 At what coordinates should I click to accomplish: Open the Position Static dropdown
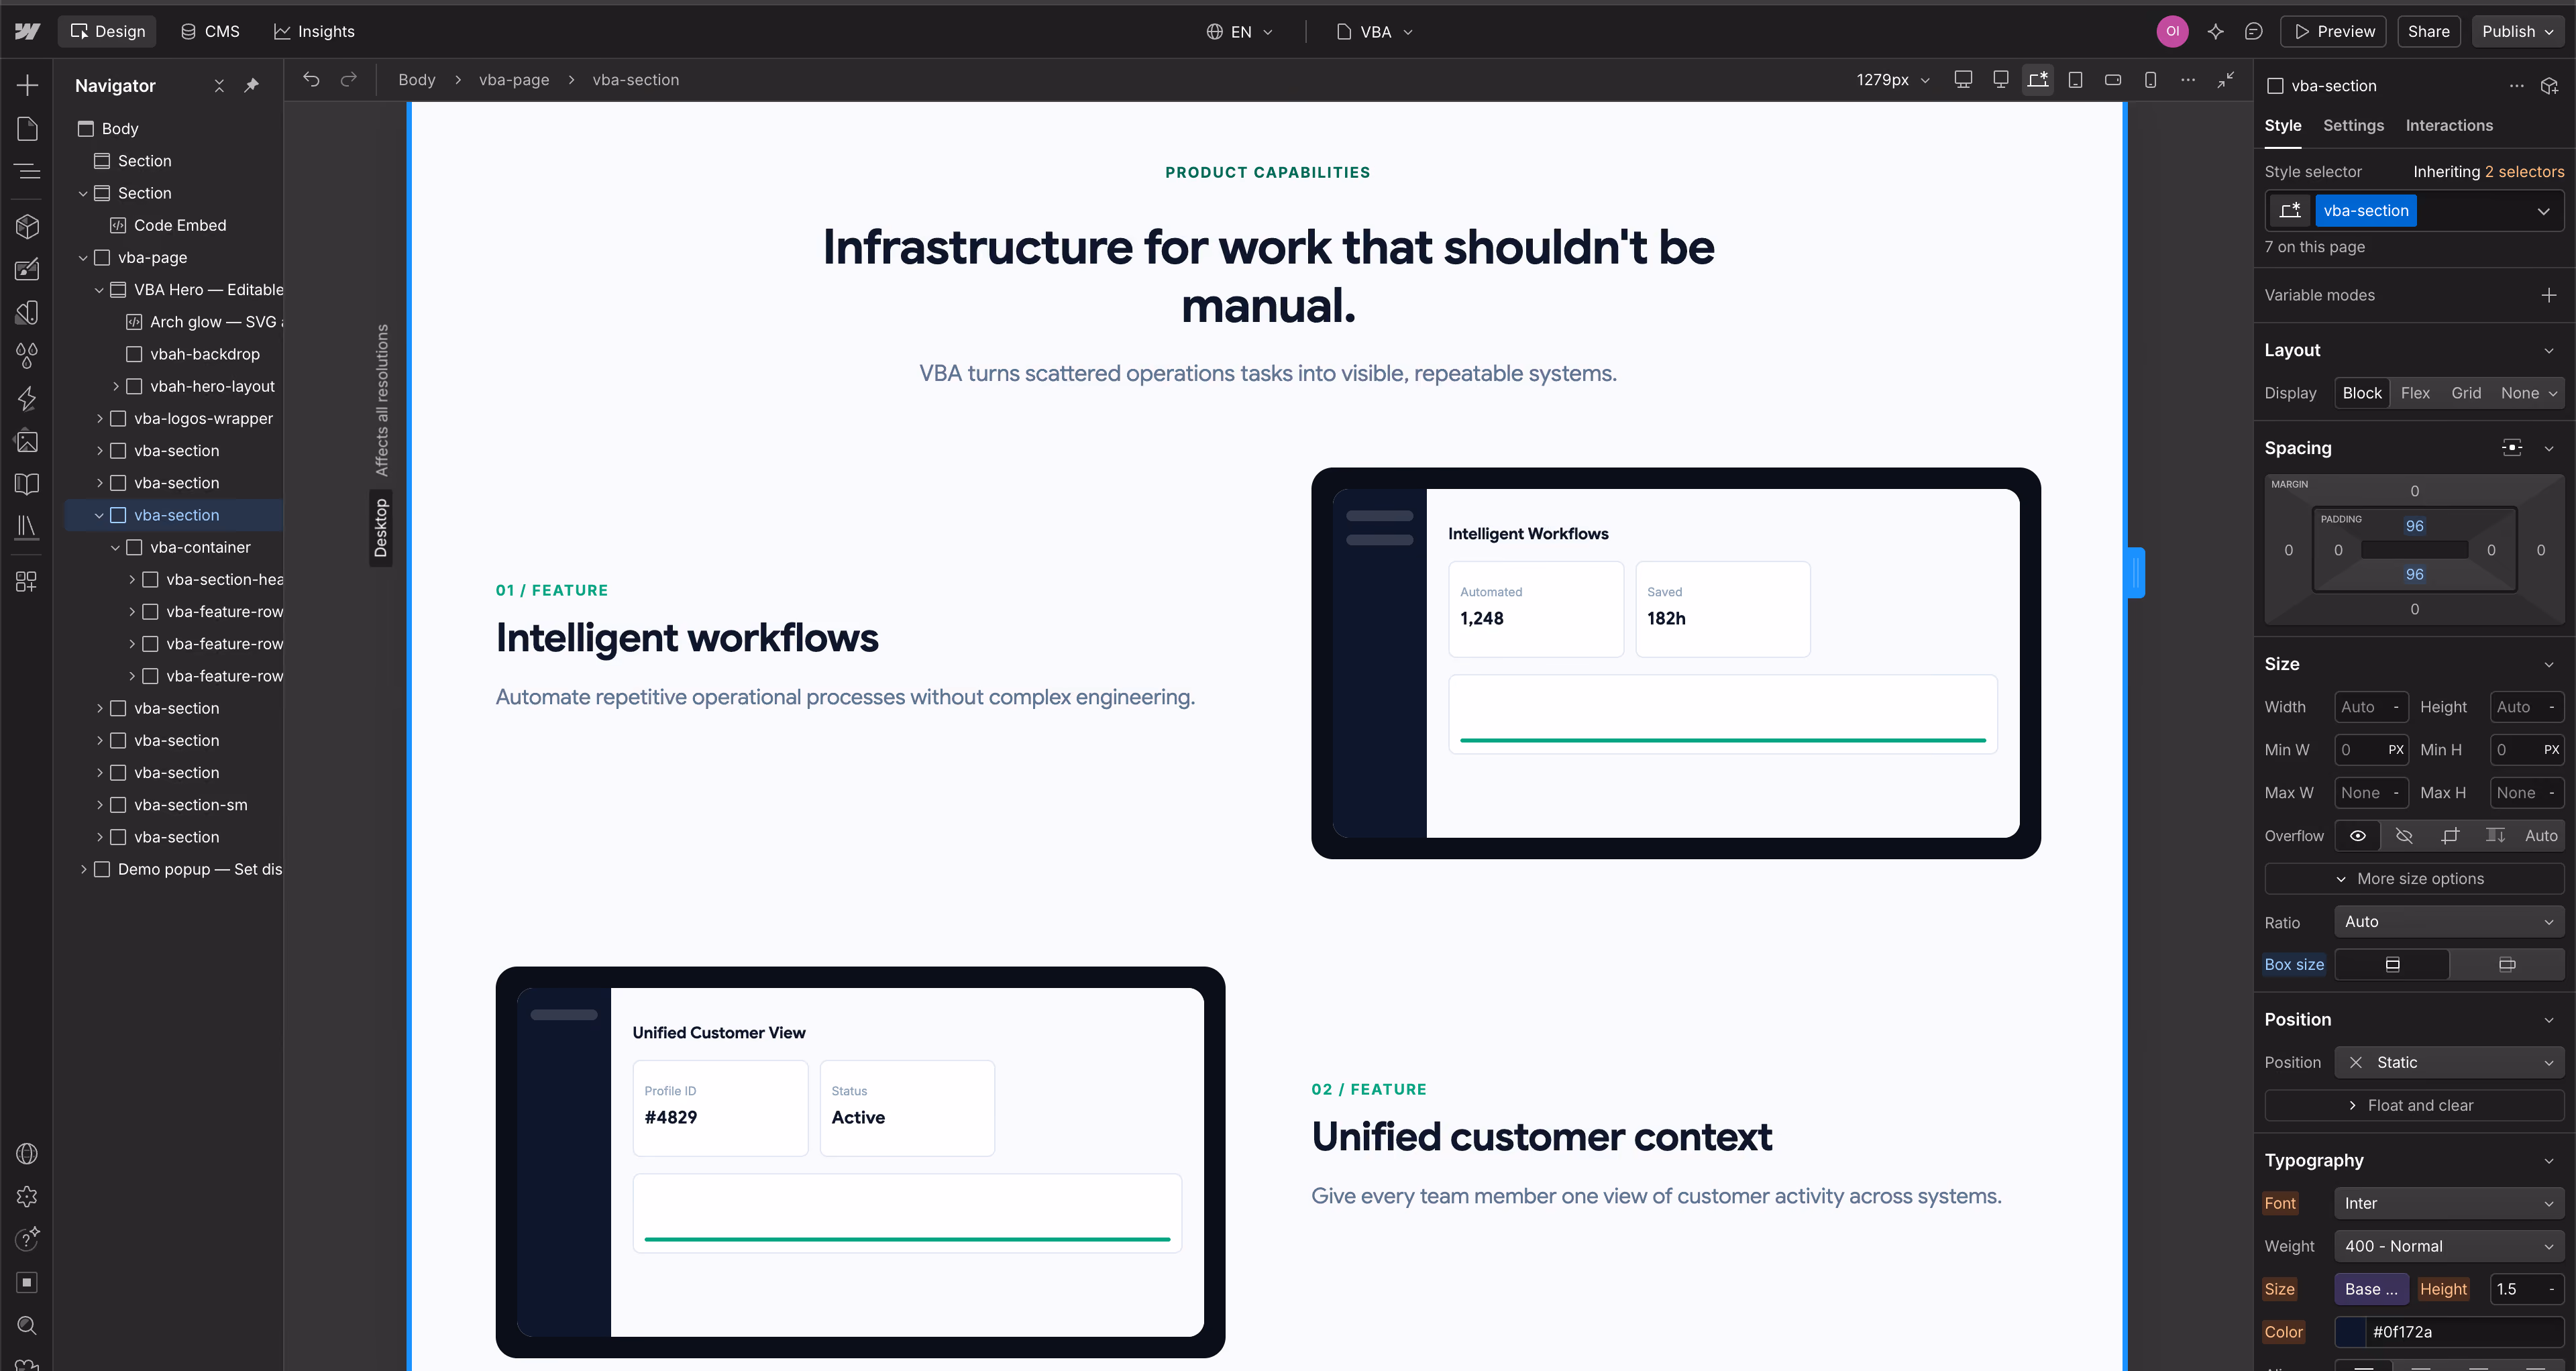(x=2449, y=1062)
